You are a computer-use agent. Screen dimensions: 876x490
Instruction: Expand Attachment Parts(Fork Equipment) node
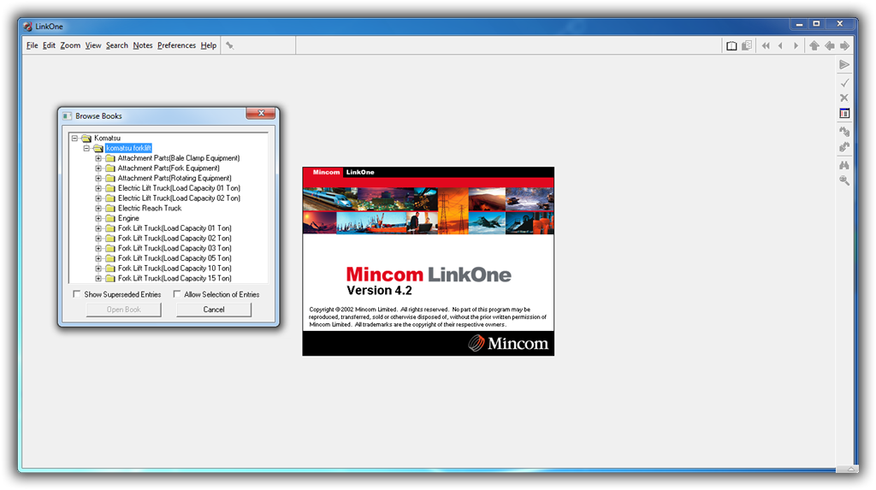tap(98, 168)
